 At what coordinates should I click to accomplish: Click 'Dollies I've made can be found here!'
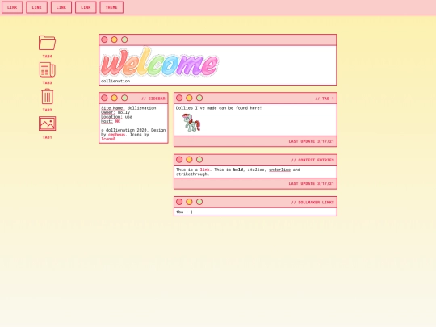tap(219, 108)
